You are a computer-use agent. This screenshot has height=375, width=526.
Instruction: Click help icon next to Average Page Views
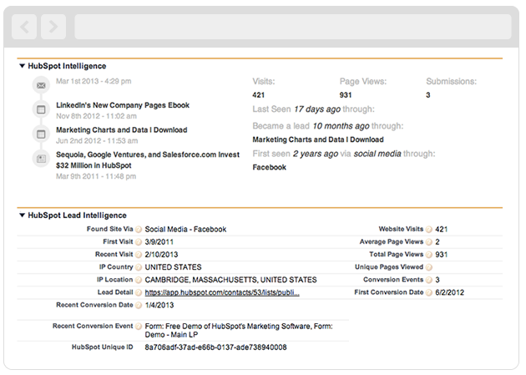429,242
